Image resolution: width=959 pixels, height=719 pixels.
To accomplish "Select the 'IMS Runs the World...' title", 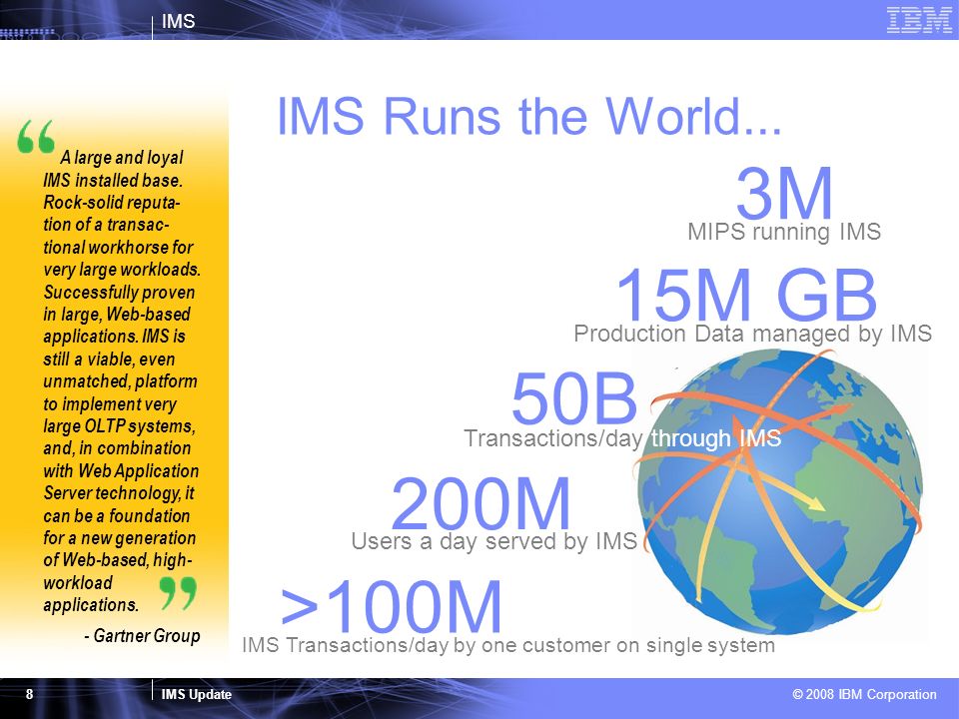I will pyautogui.click(x=529, y=116).
